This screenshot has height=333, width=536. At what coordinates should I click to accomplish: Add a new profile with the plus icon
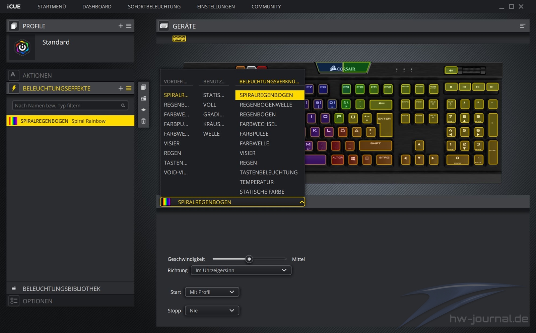(121, 26)
